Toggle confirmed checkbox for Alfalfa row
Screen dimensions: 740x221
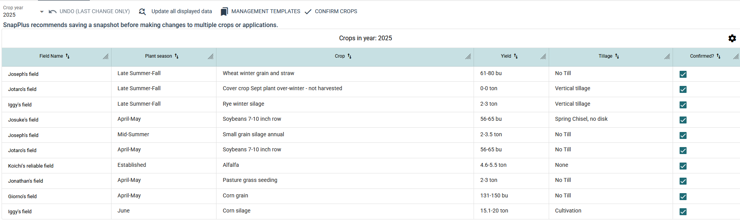(683, 166)
